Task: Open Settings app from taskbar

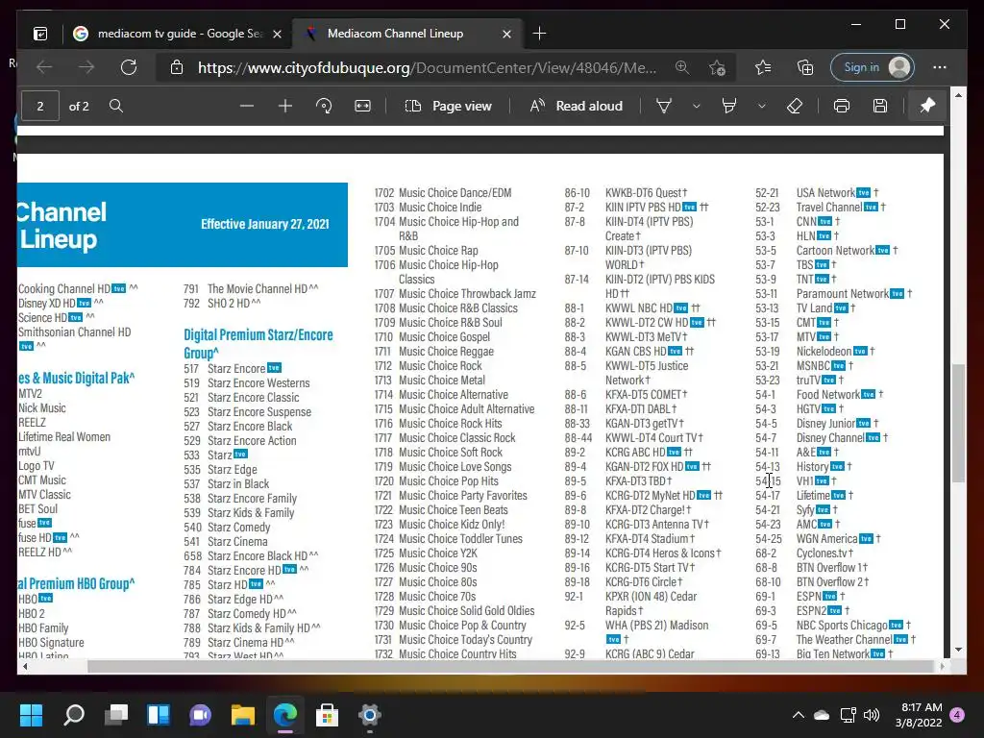Action: [370, 715]
